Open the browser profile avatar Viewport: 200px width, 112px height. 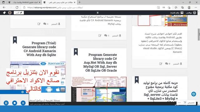coord(189,7)
